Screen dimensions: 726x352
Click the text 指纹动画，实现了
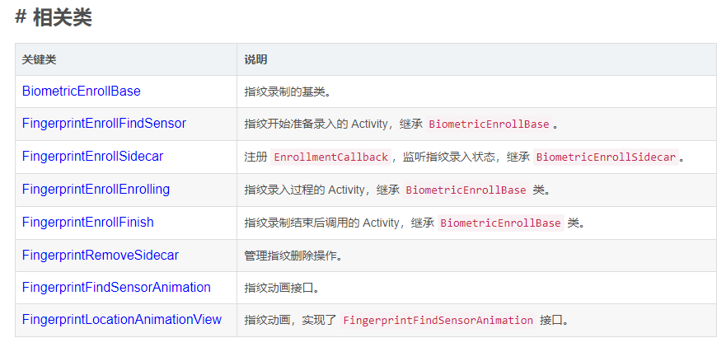click(x=290, y=320)
